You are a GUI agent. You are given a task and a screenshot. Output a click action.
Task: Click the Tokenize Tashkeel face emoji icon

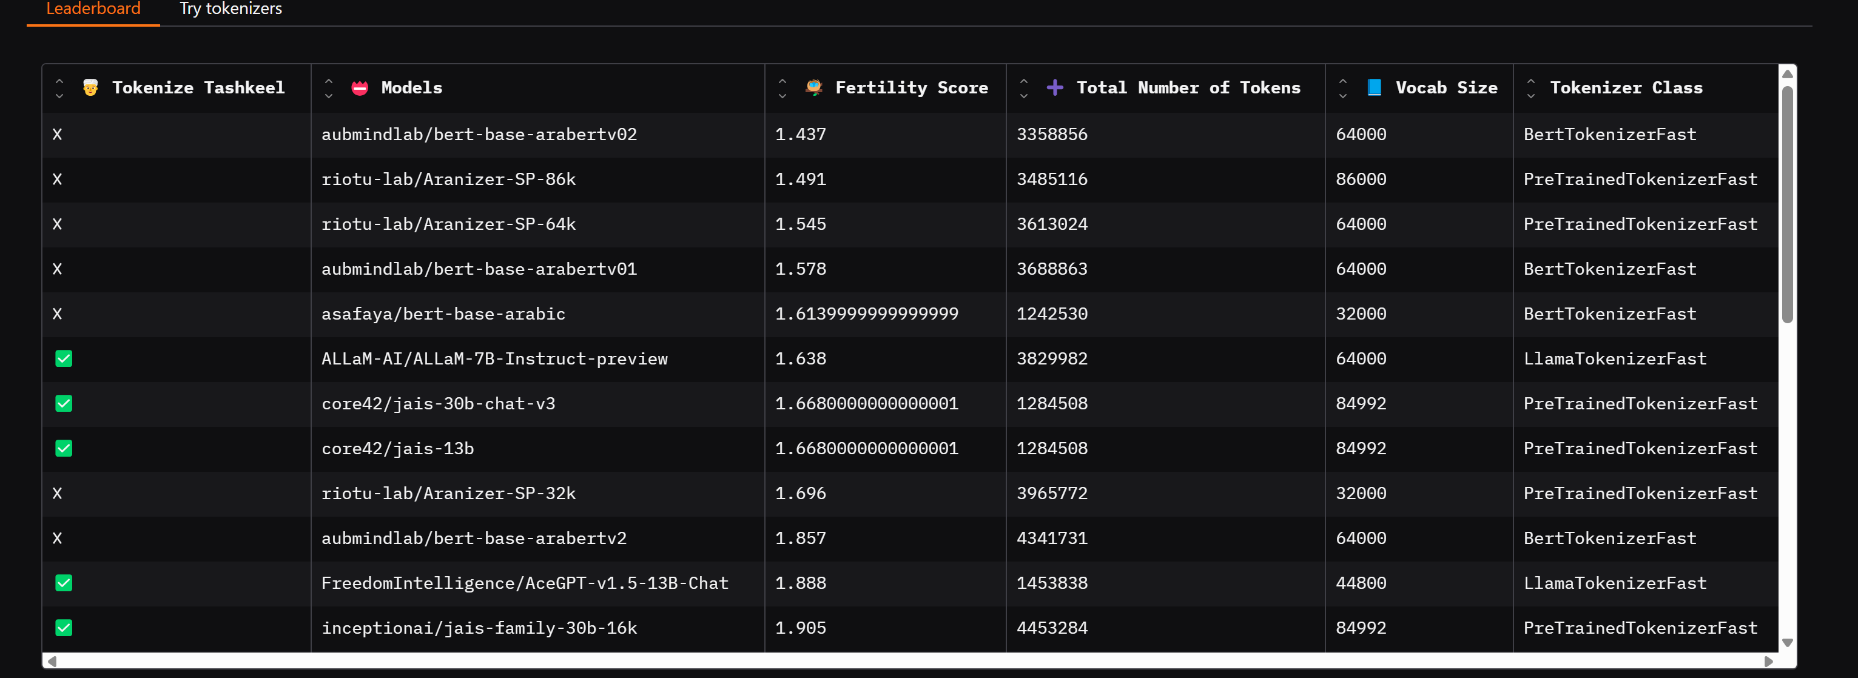point(90,88)
